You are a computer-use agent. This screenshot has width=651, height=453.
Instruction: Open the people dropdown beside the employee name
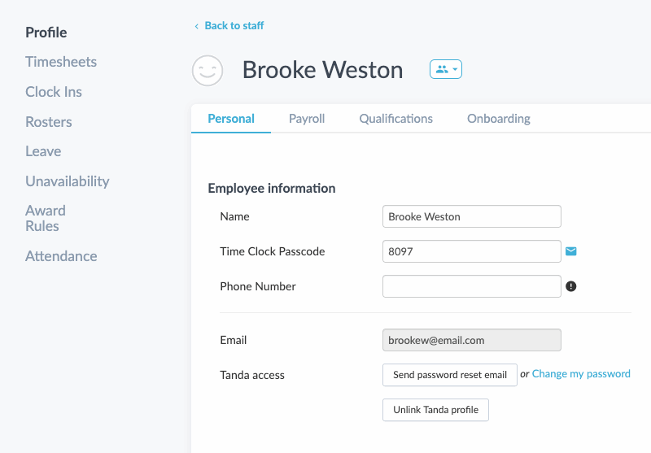(445, 69)
